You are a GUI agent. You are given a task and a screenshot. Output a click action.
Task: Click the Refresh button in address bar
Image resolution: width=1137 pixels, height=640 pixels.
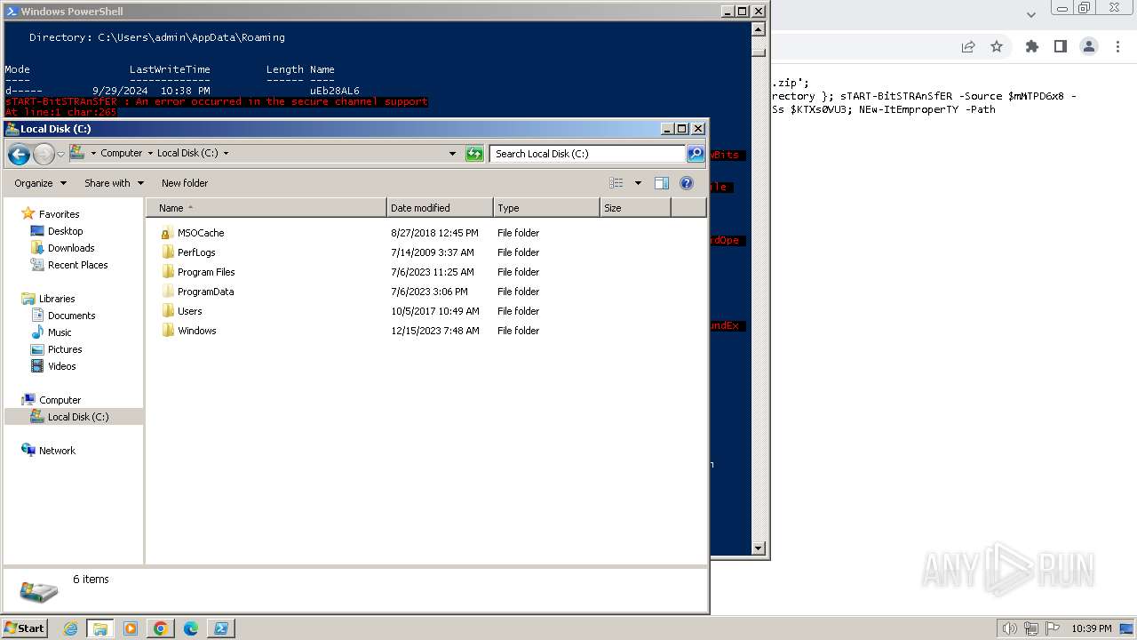[474, 154]
